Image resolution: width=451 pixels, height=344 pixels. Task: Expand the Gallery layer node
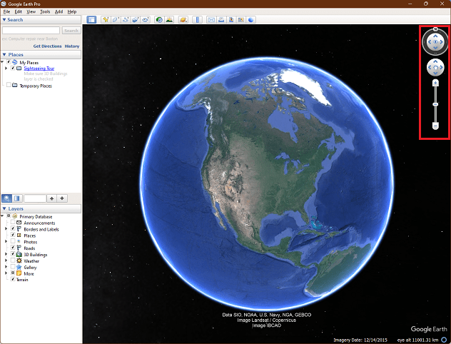[6, 267]
